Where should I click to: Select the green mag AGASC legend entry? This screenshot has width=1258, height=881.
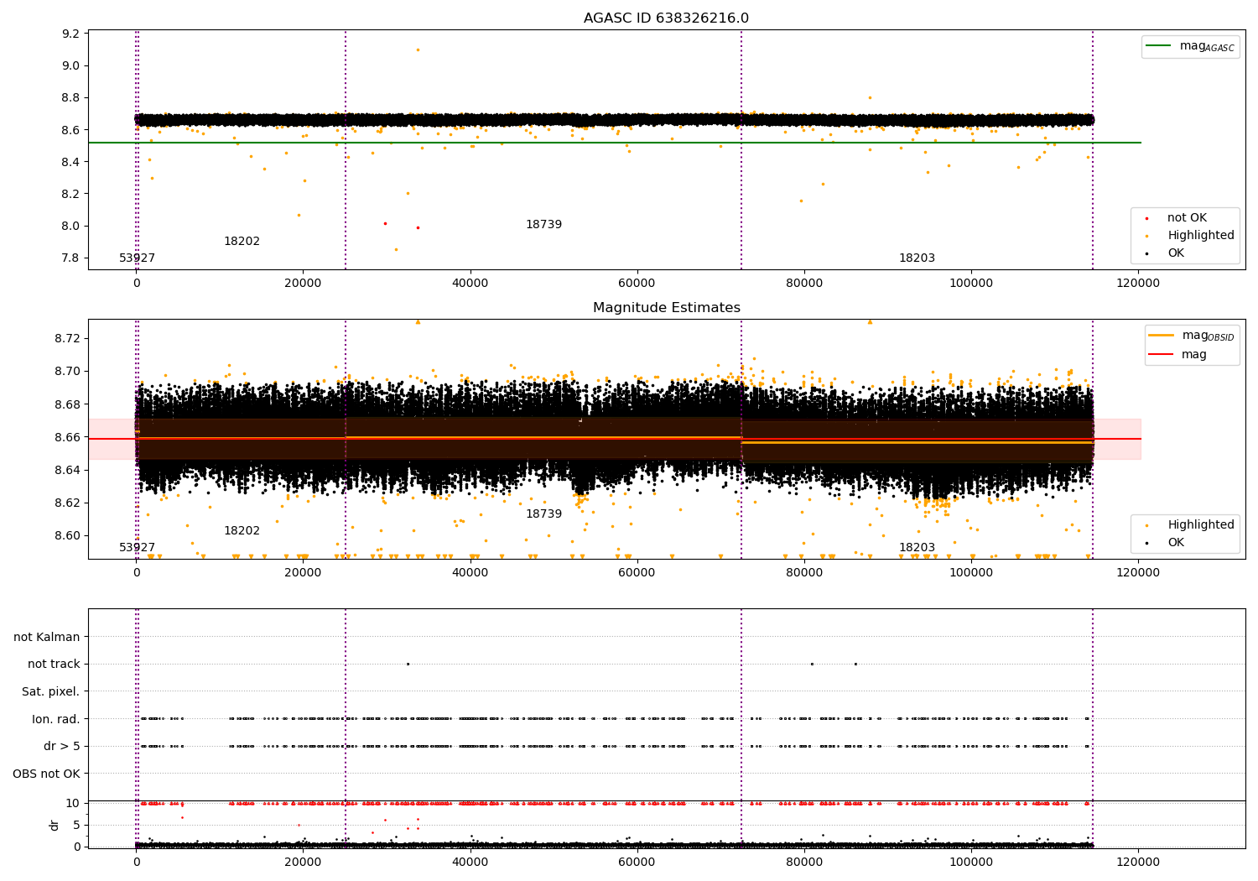[1190, 46]
